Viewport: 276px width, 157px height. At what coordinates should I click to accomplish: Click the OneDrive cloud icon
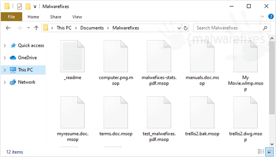[13, 57]
